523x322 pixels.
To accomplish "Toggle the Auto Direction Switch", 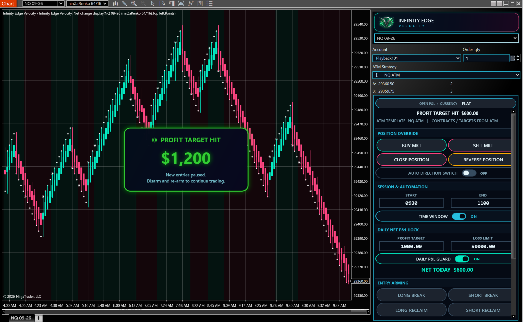I will 469,173.
